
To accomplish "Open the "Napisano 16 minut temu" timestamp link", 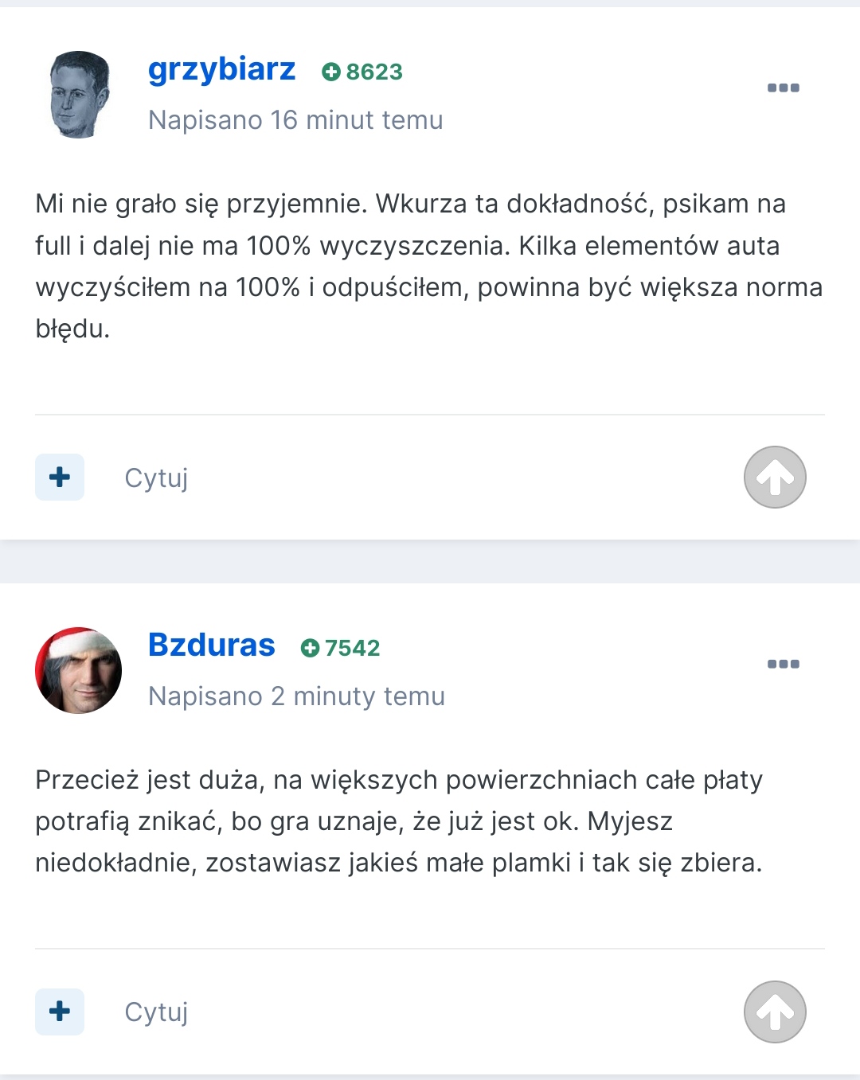I will pyautogui.click(x=295, y=120).
